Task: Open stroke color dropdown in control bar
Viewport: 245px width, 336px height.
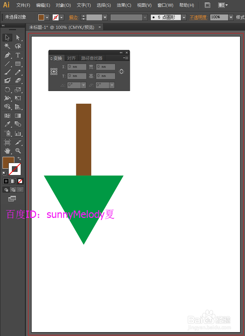Action: pos(62,17)
